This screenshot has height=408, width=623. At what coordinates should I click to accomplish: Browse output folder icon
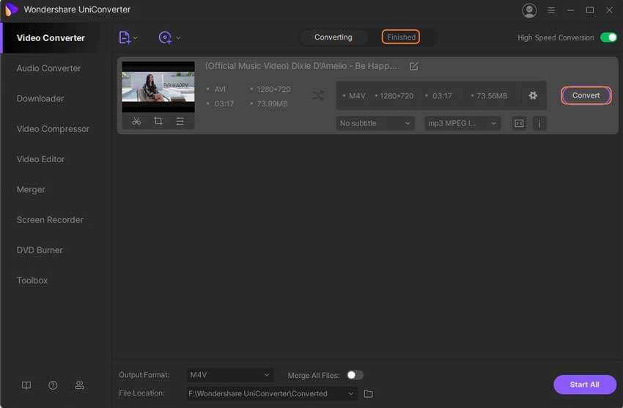click(369, 393)
